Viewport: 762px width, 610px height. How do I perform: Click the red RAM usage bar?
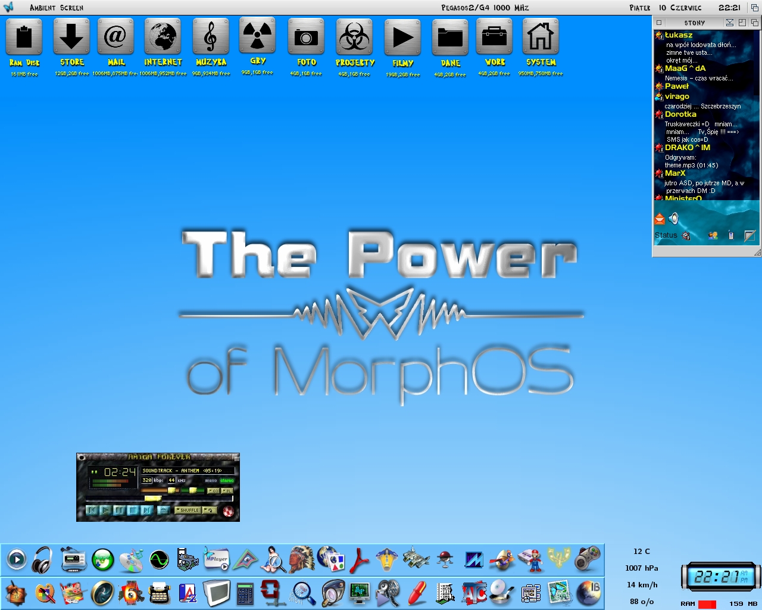(707, 604)
